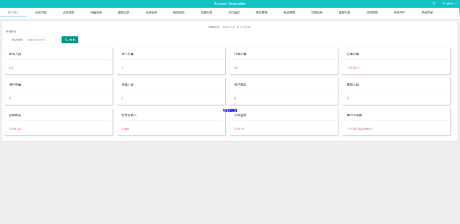Open the 商品管理 tab
Viewport: 460px width, 224px height.
coord(289,13)
